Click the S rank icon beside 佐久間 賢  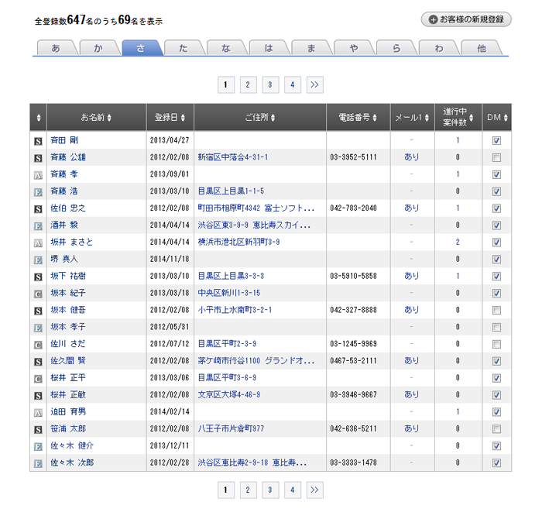pos(38,361)
